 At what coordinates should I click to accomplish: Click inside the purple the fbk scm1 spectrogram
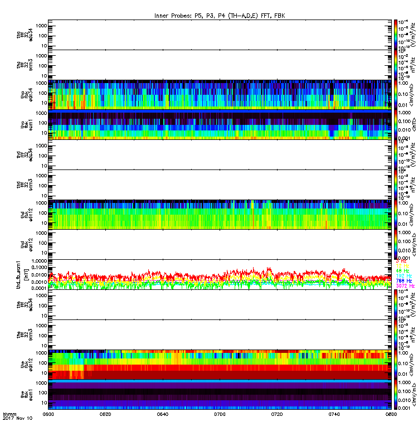[x=220, y=395]
